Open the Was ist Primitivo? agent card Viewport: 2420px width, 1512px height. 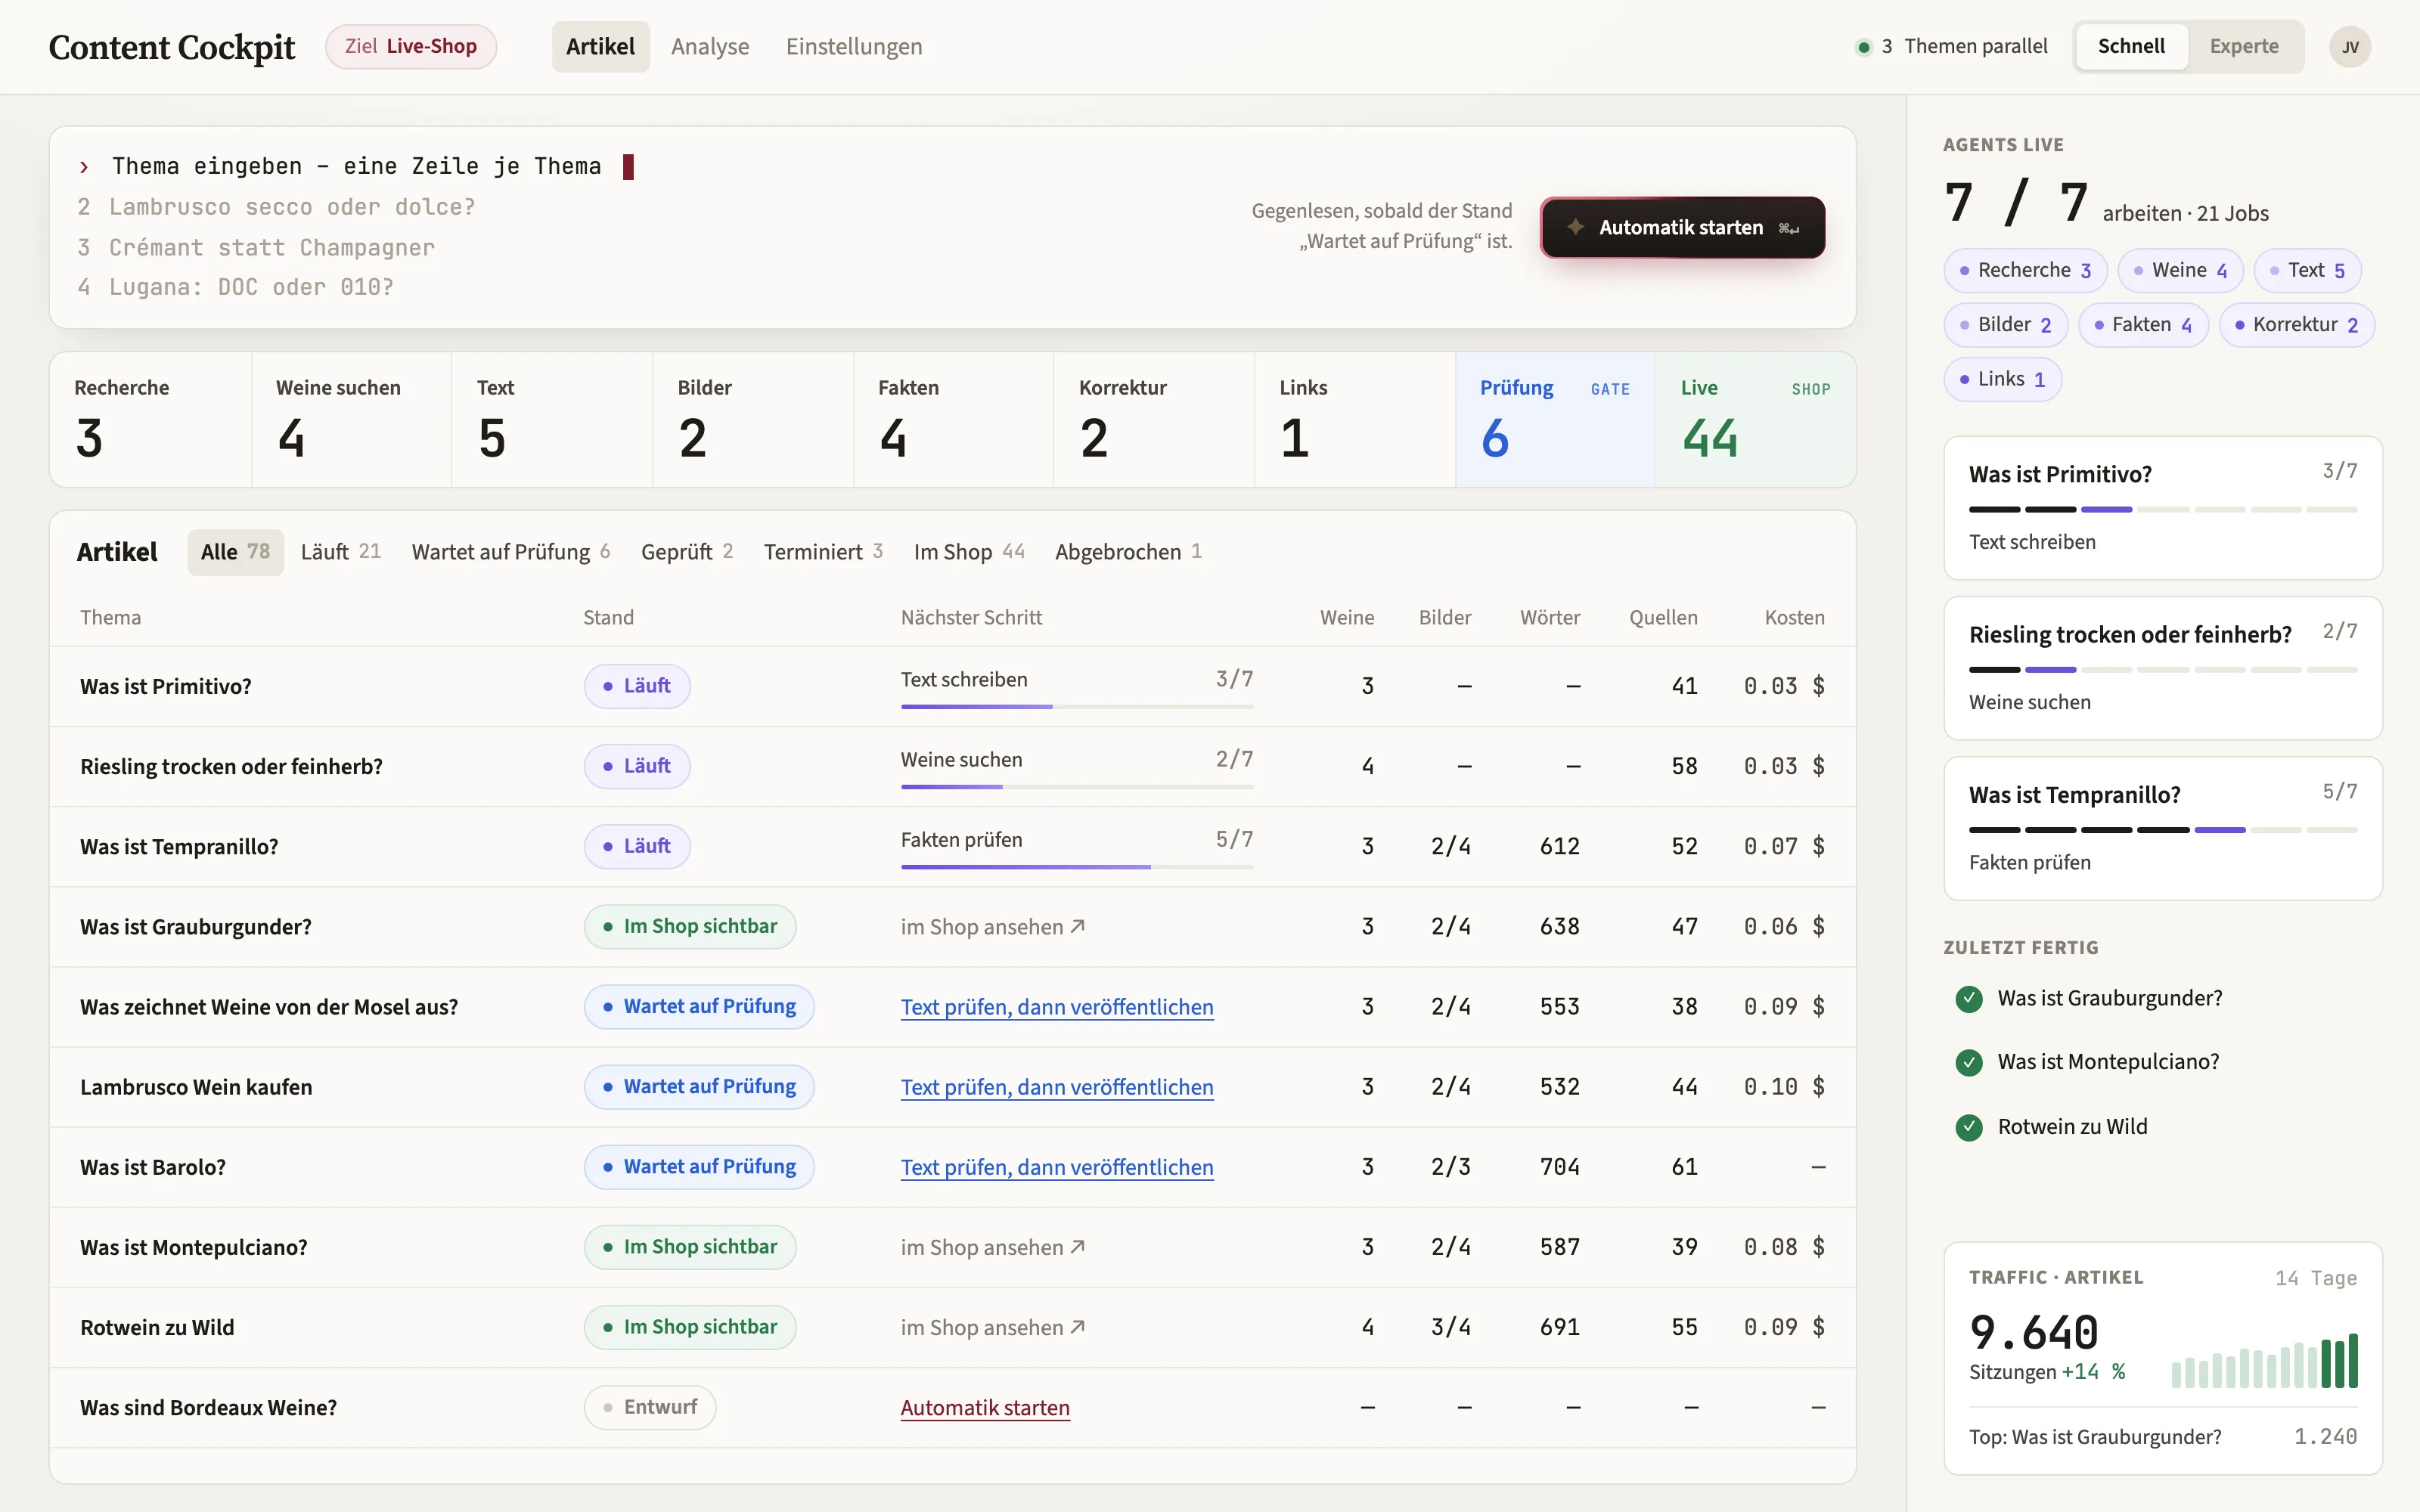click(x=2162, y=508)
